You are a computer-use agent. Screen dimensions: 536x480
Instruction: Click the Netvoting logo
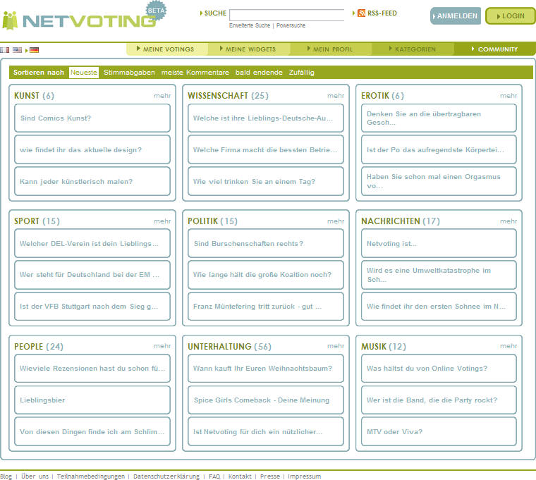pos(84,17)
